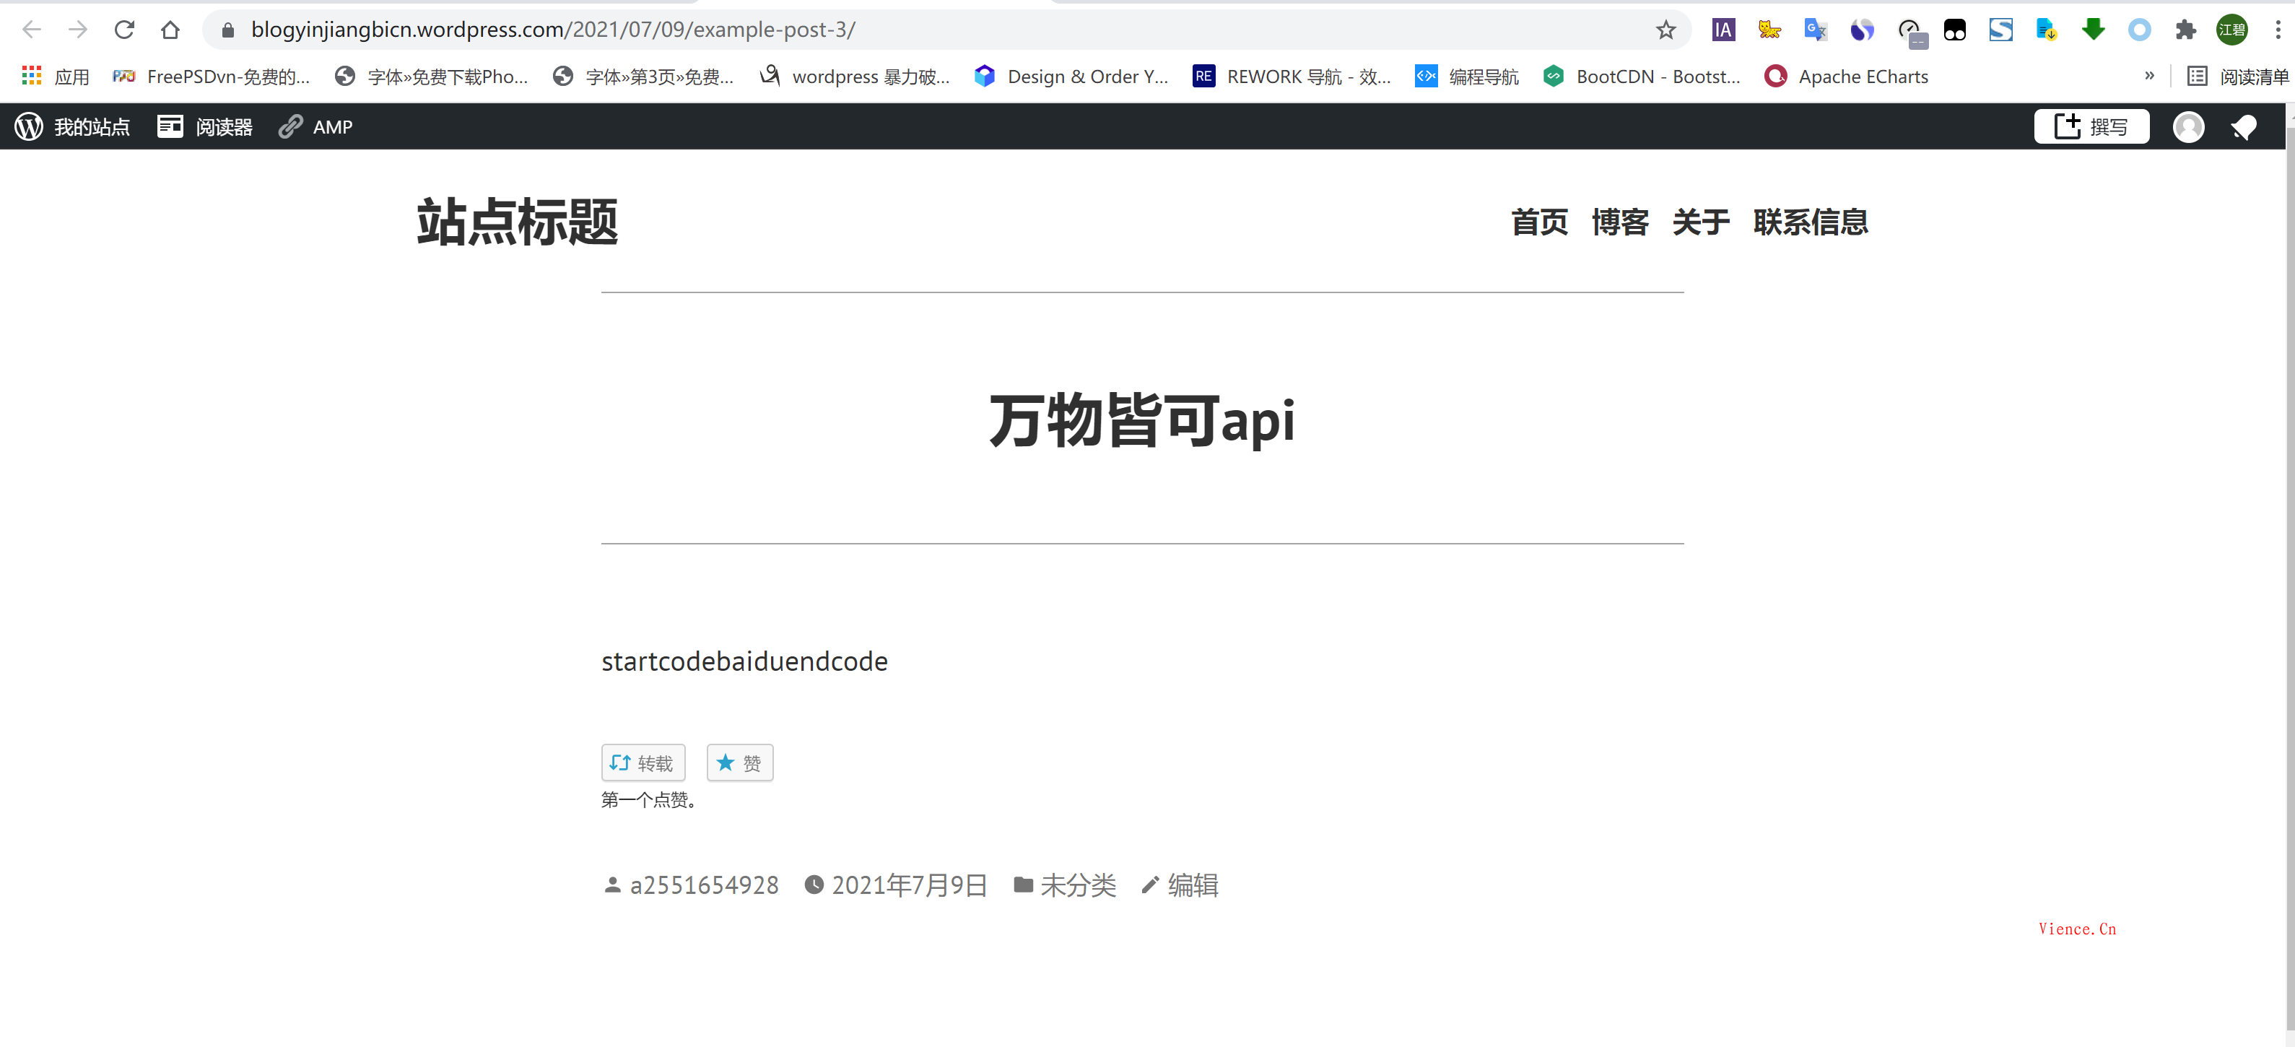Click the Write (撰写) post button
2295x1047 pixels.
point(2090,126)
